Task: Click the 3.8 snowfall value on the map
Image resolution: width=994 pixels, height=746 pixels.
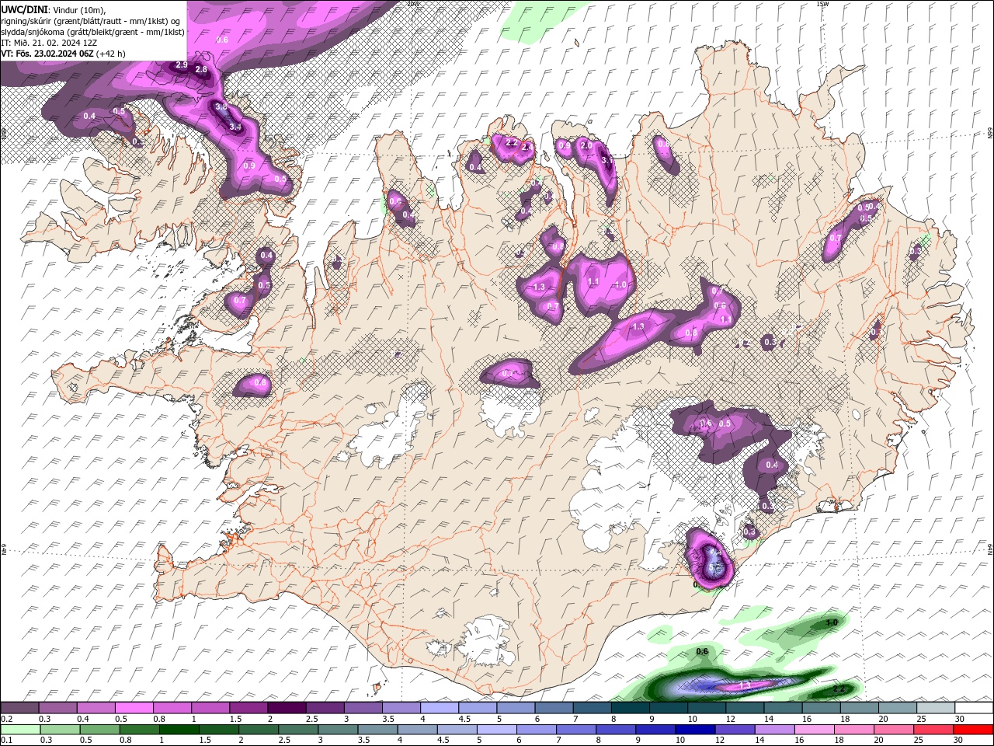Action: pos(221,106)
